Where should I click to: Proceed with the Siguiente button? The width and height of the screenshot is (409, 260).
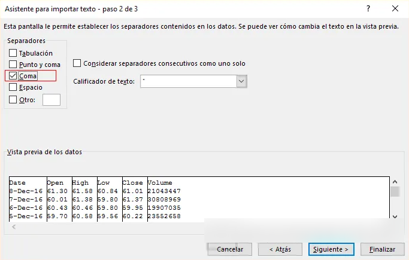pyautogui.click(x=332, y=249)
